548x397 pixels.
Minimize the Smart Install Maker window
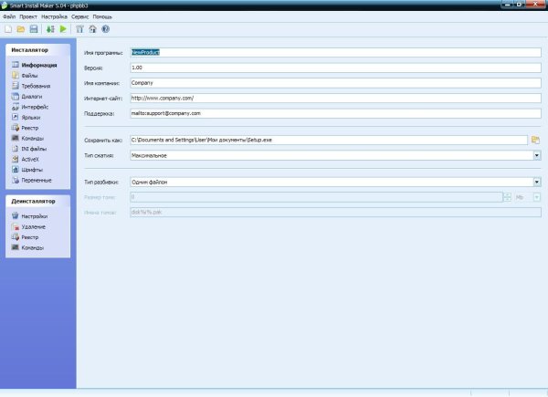(507, 5)
